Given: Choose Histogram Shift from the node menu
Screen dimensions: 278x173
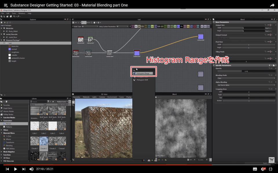Looking at the screenshot, I should coord(142,80).
